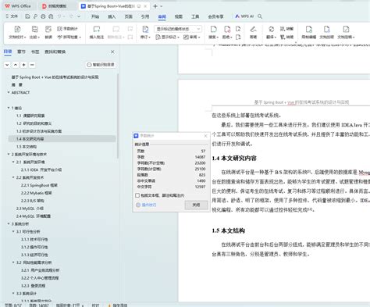Click the 插入批注 insert comment icon
The width and height of the screenshot is (370, 307).
[x=97, y=33]
